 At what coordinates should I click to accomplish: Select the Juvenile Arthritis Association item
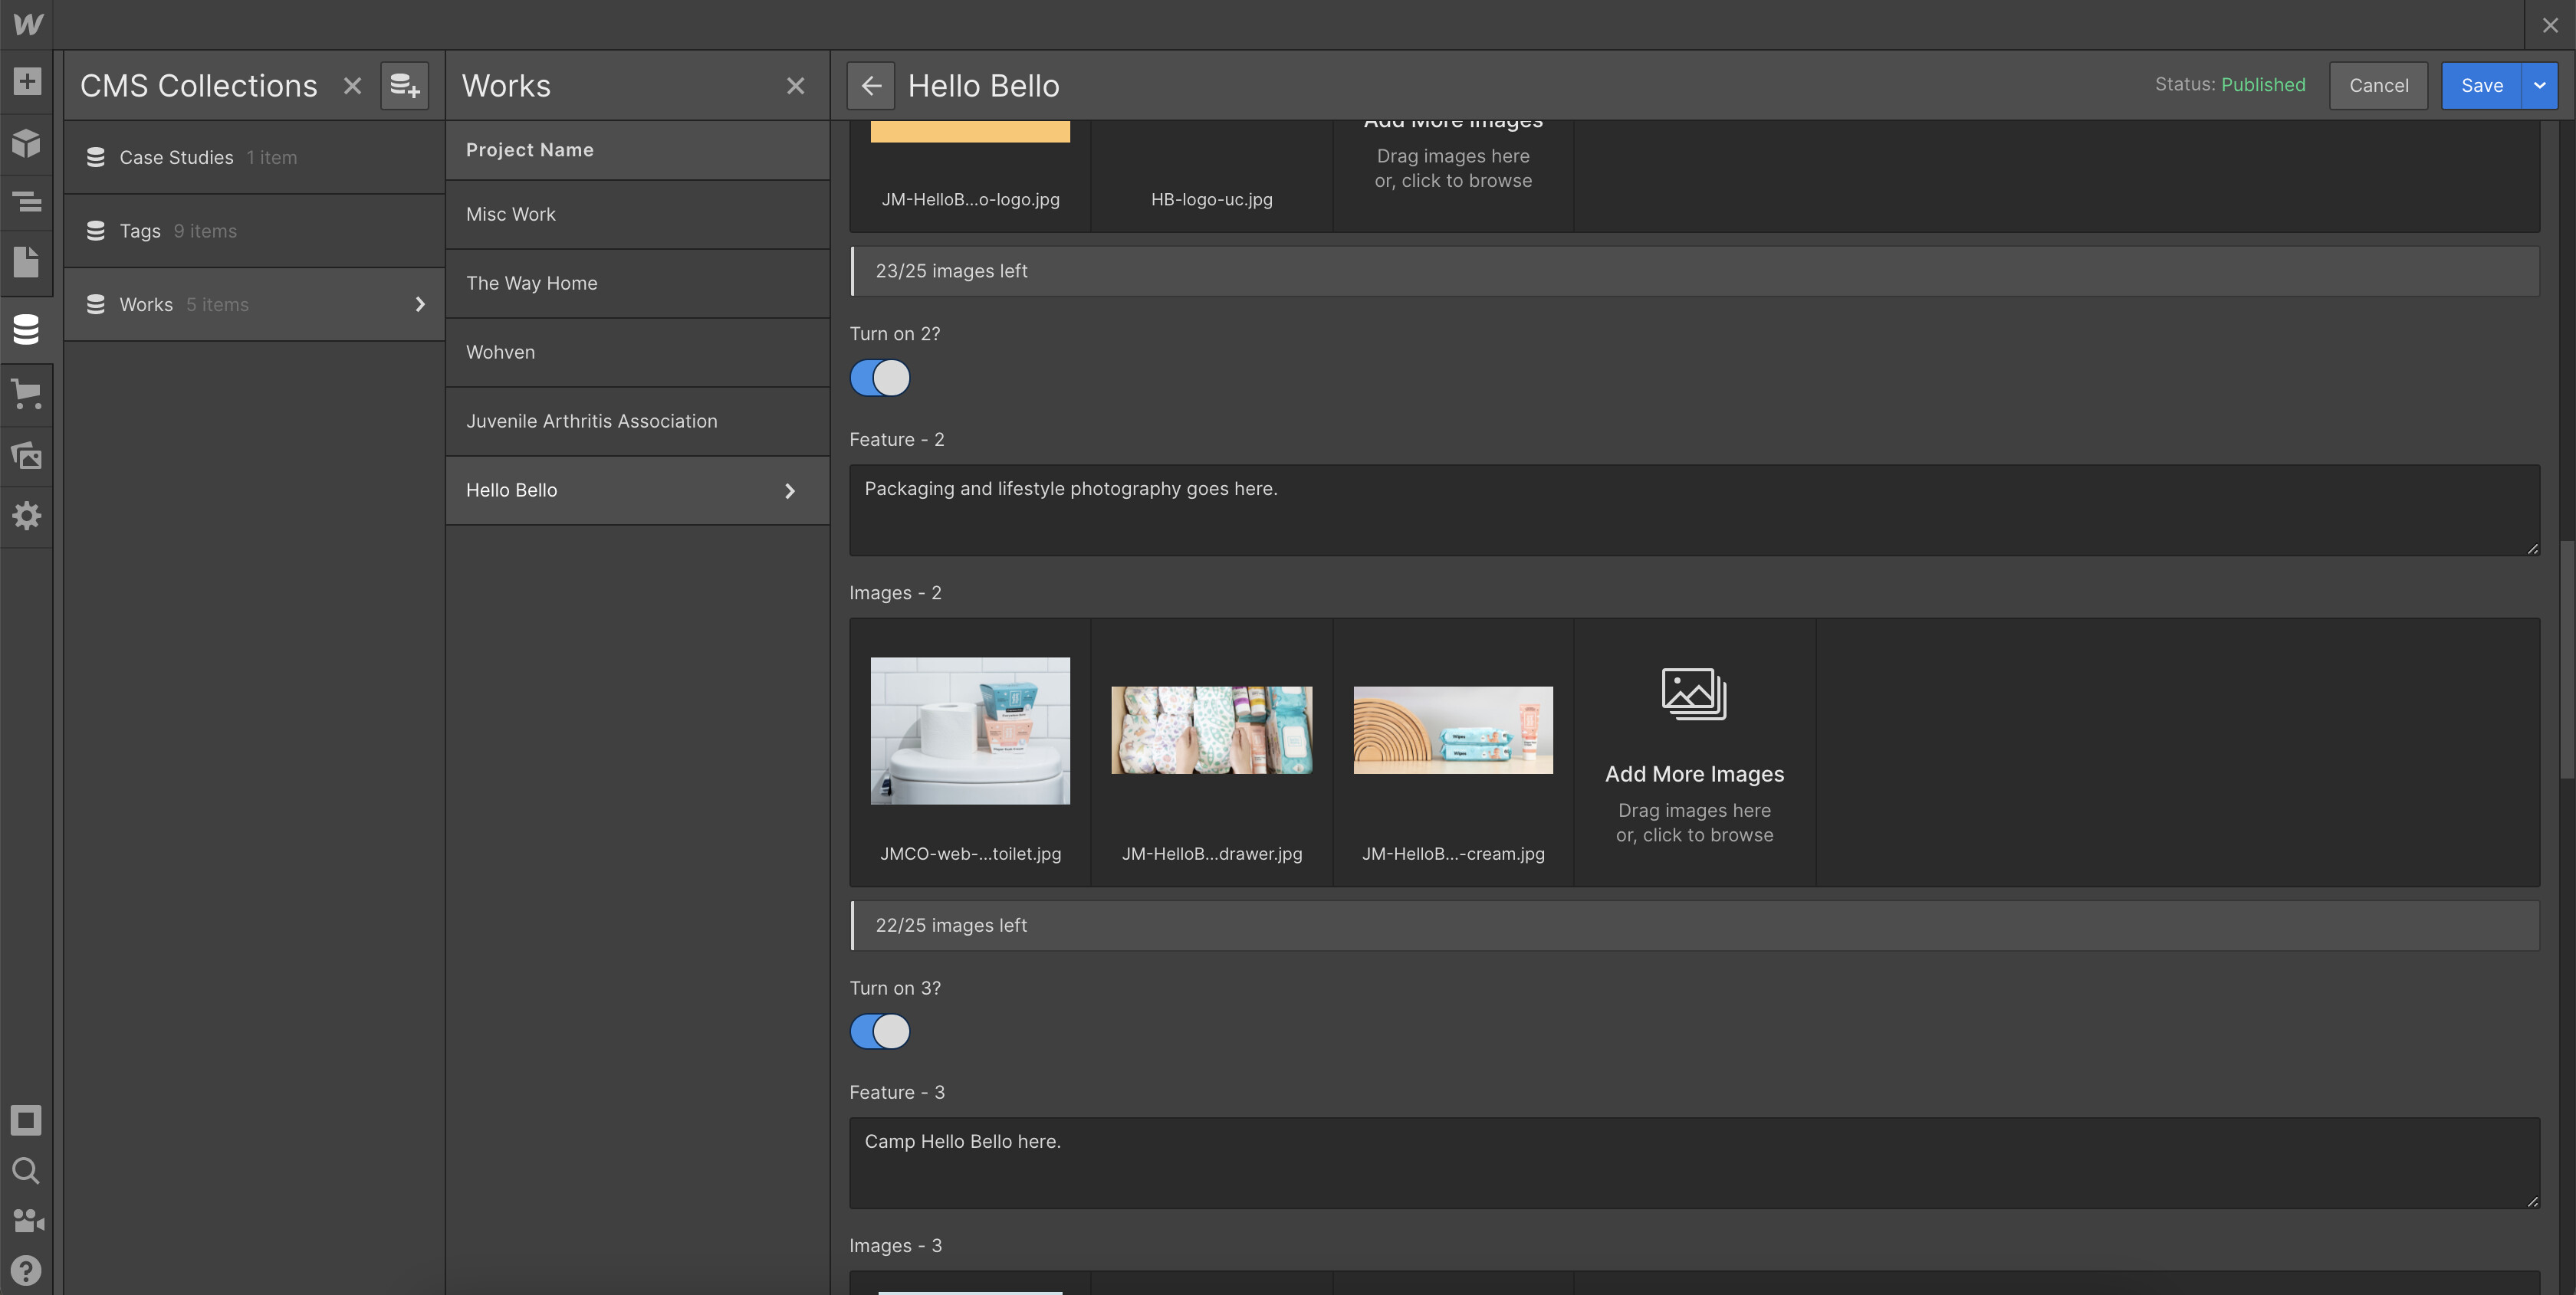(592, 421)
